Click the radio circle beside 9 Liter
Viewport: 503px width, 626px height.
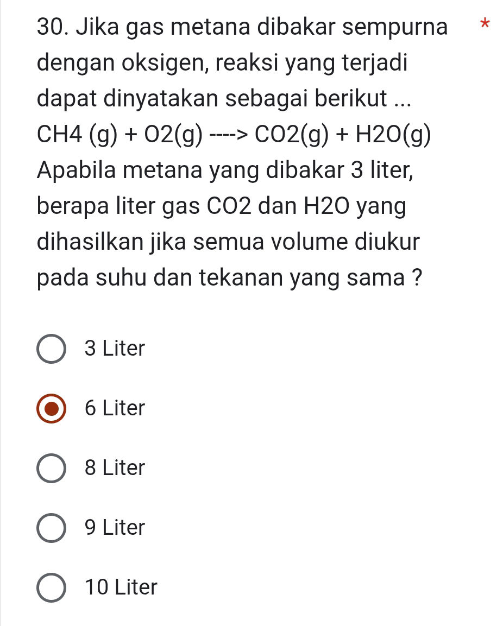(x=52, y=528)
